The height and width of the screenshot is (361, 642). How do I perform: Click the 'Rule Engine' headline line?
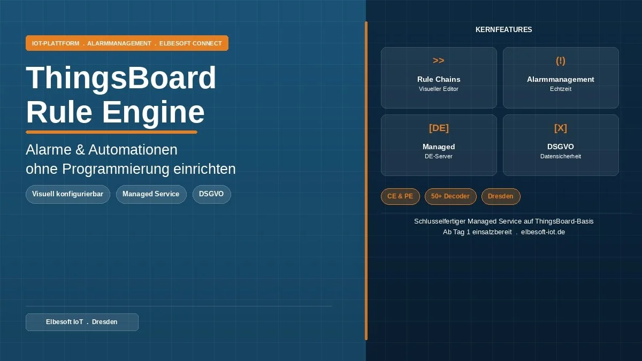click(116, 113)
